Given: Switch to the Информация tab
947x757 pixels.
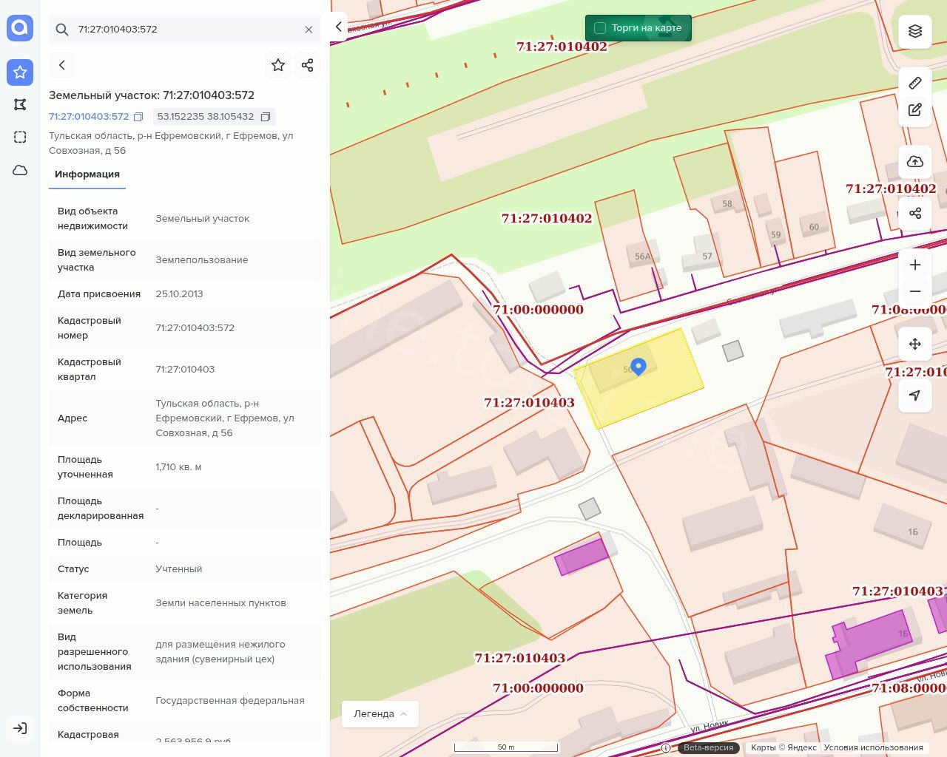Looking at the screenshot, I should [87, 174].
